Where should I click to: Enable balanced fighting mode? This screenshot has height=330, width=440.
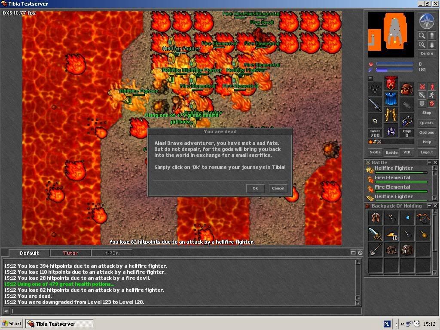point(422,95)
